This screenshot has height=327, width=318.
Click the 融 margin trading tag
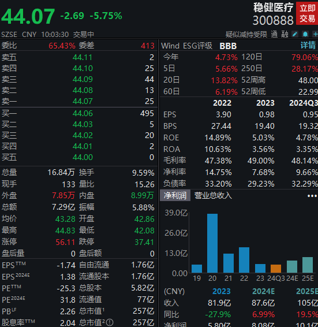tap(285, 34)
